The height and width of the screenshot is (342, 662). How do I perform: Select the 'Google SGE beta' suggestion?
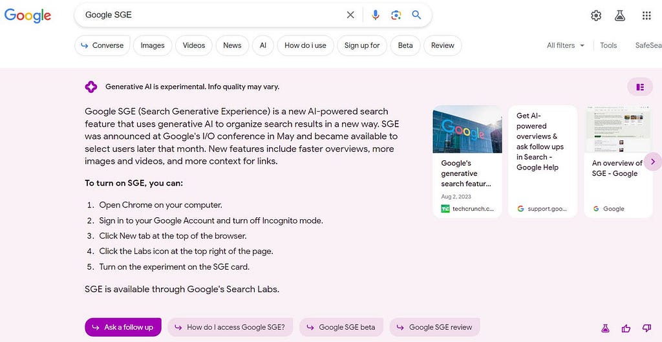341,327
